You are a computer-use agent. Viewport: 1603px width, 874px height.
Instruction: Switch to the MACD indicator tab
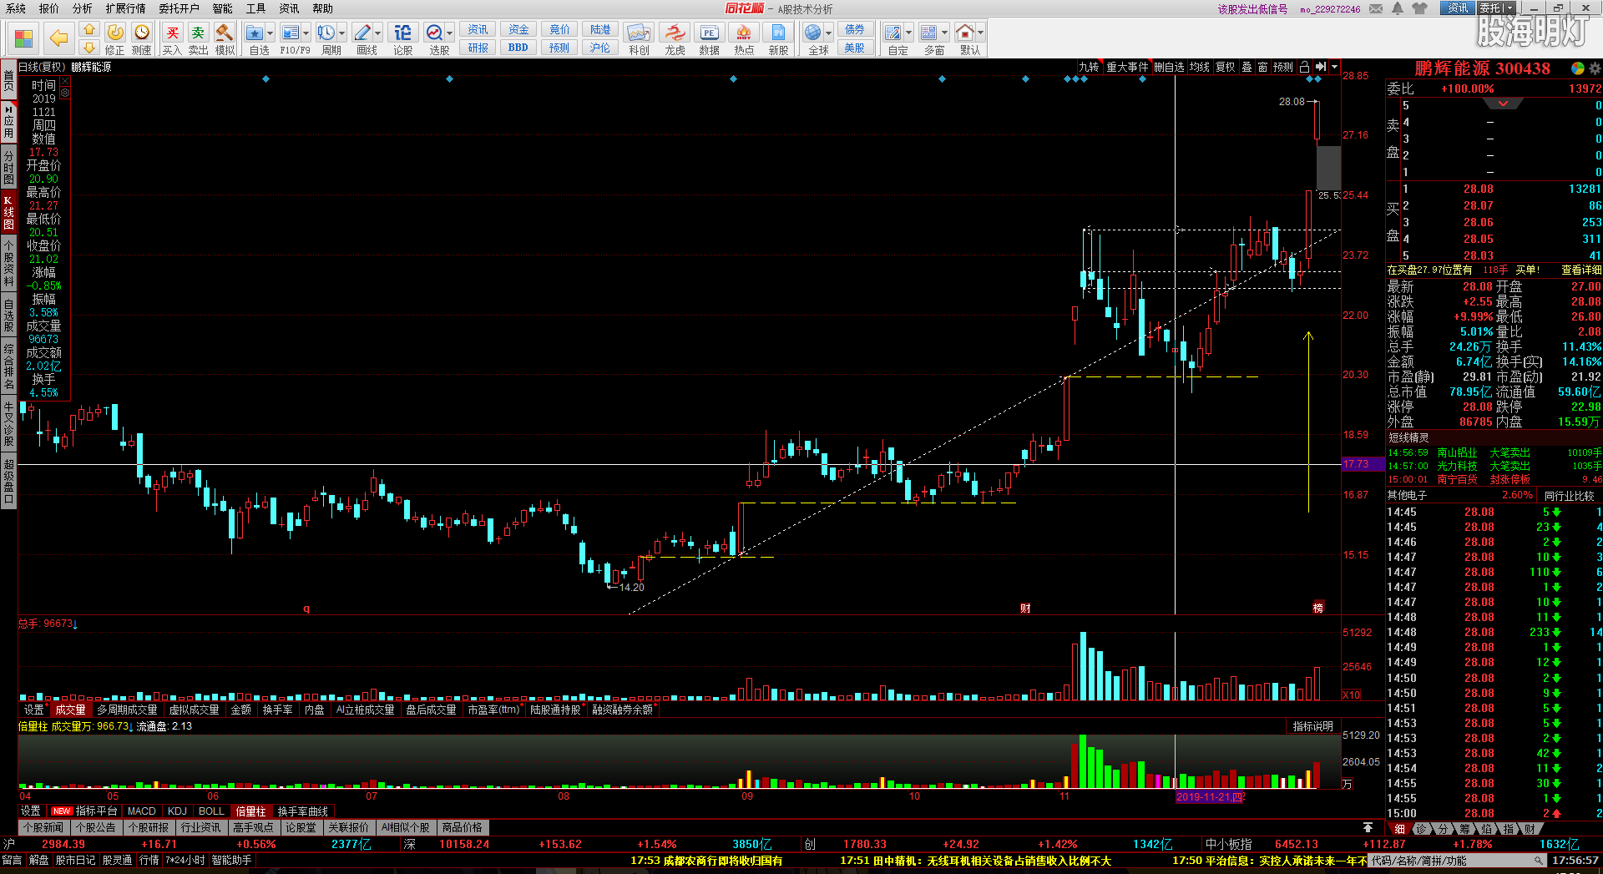point(141,811)
